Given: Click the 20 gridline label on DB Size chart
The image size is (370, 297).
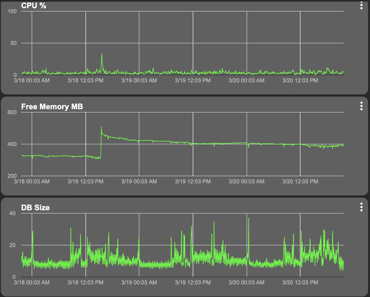Looking at the screenshot, I should [12, 245].
